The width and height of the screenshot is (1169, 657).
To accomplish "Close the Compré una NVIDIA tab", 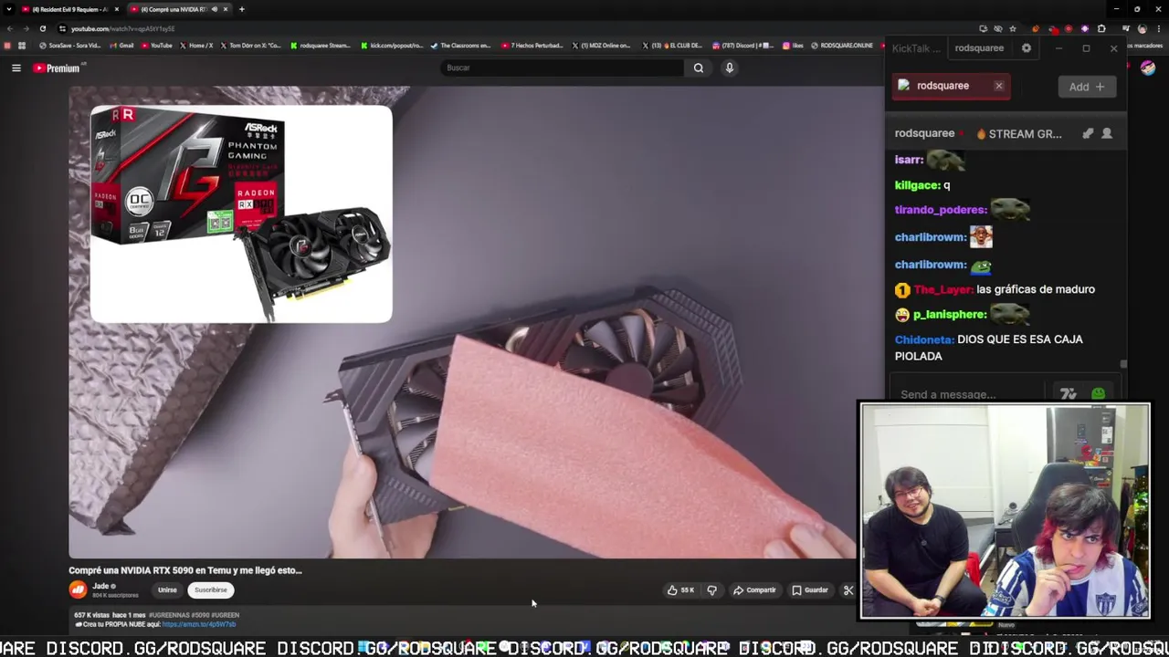I will 226,9.
